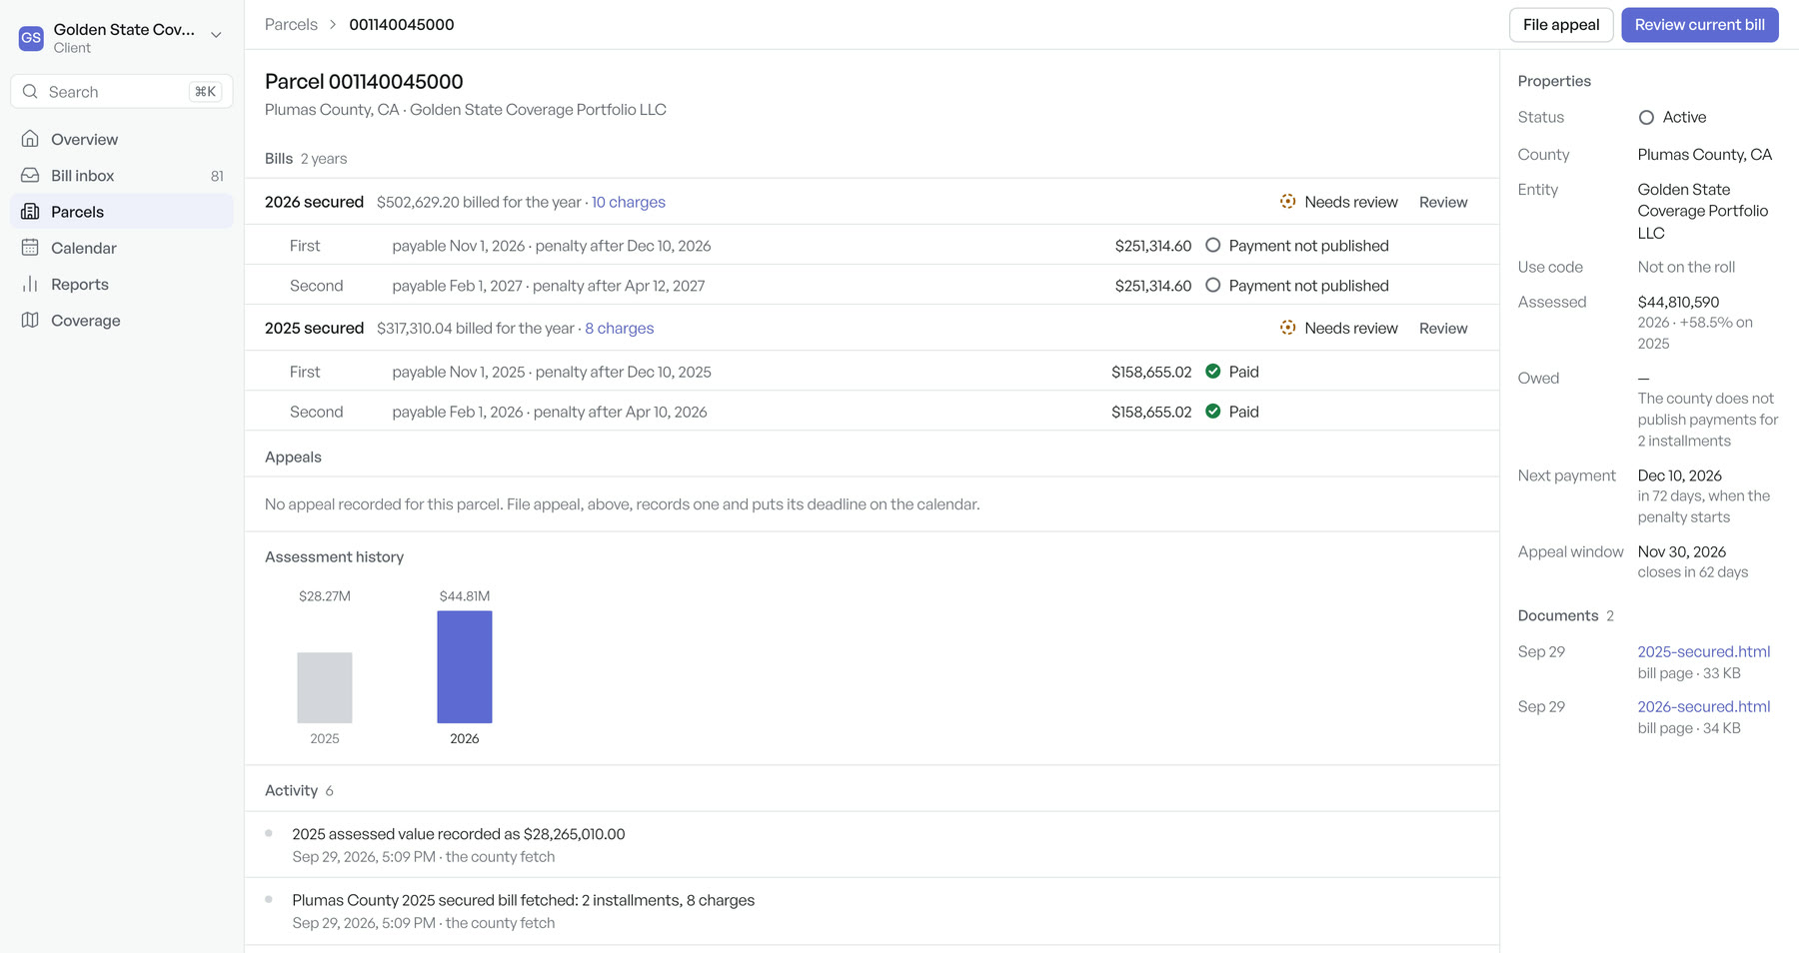
Task: Click the Review current bill button
Action: (x=1699, y=25)
